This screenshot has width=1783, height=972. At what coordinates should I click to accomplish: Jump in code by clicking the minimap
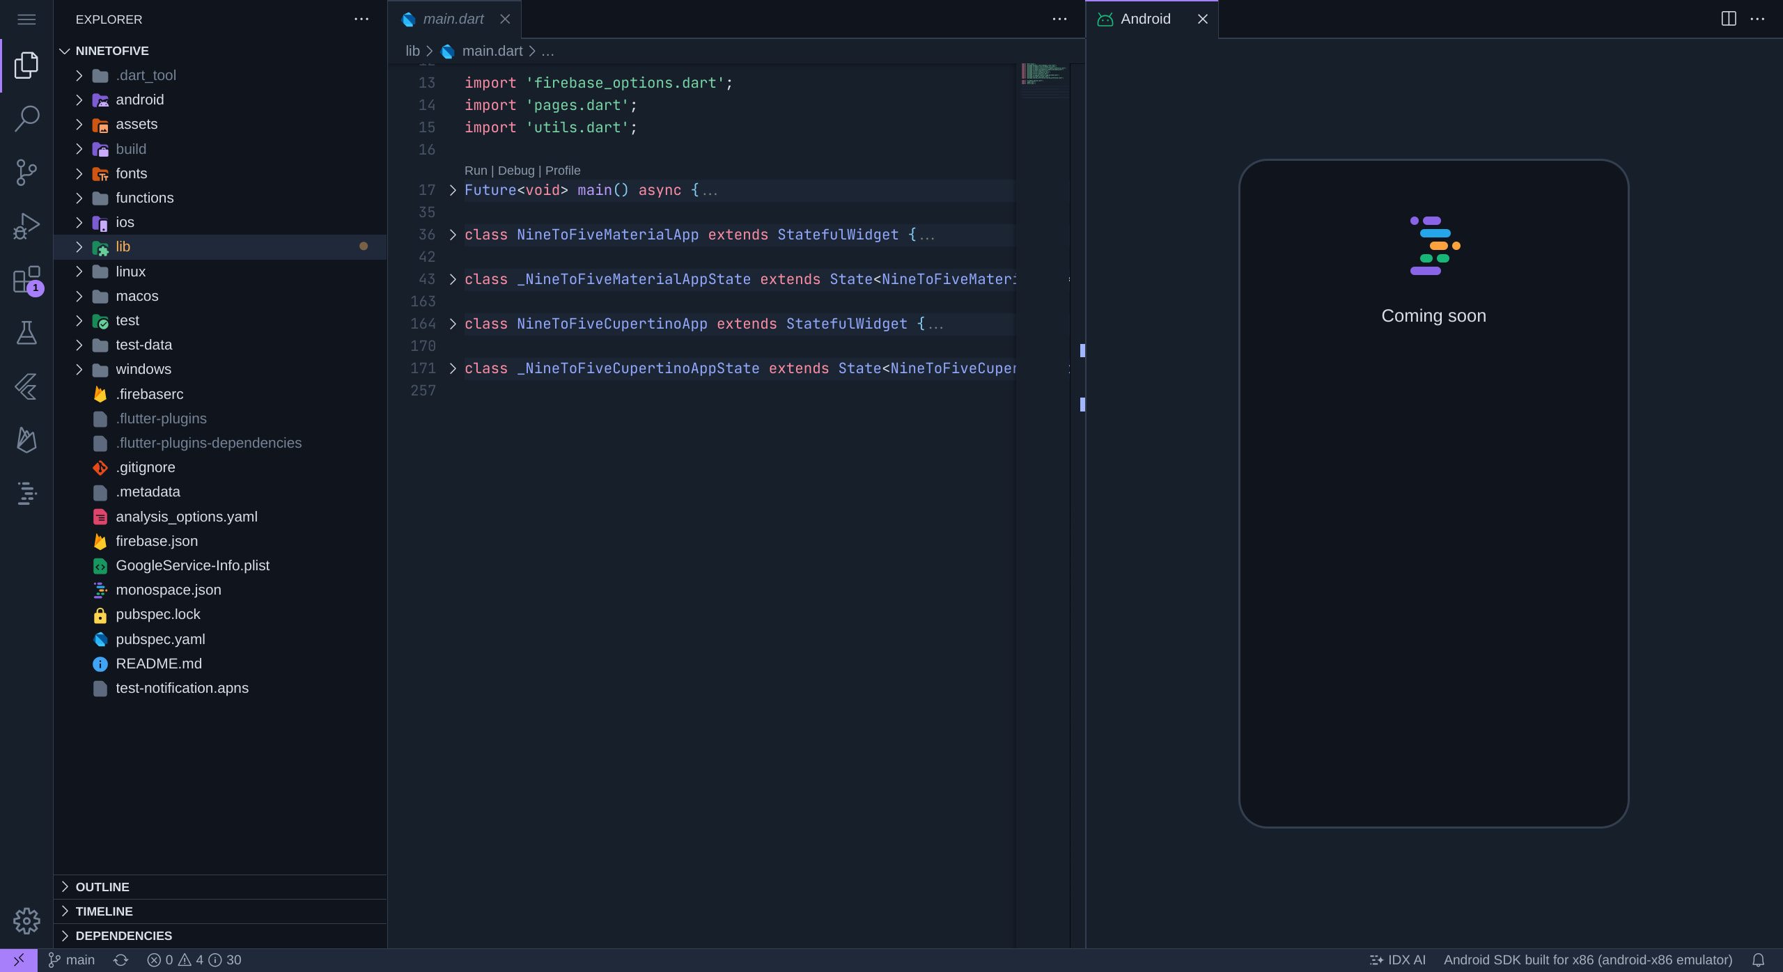click(1043, 77)
